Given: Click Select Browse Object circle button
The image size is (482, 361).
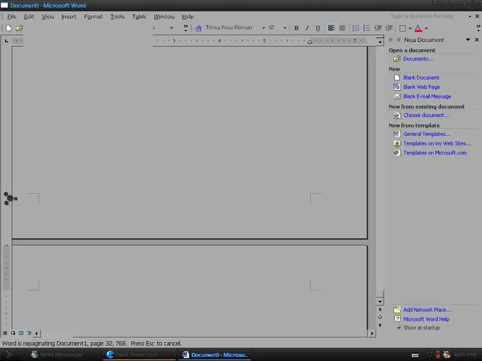Looking at the screenshot, I should (380, 317).
